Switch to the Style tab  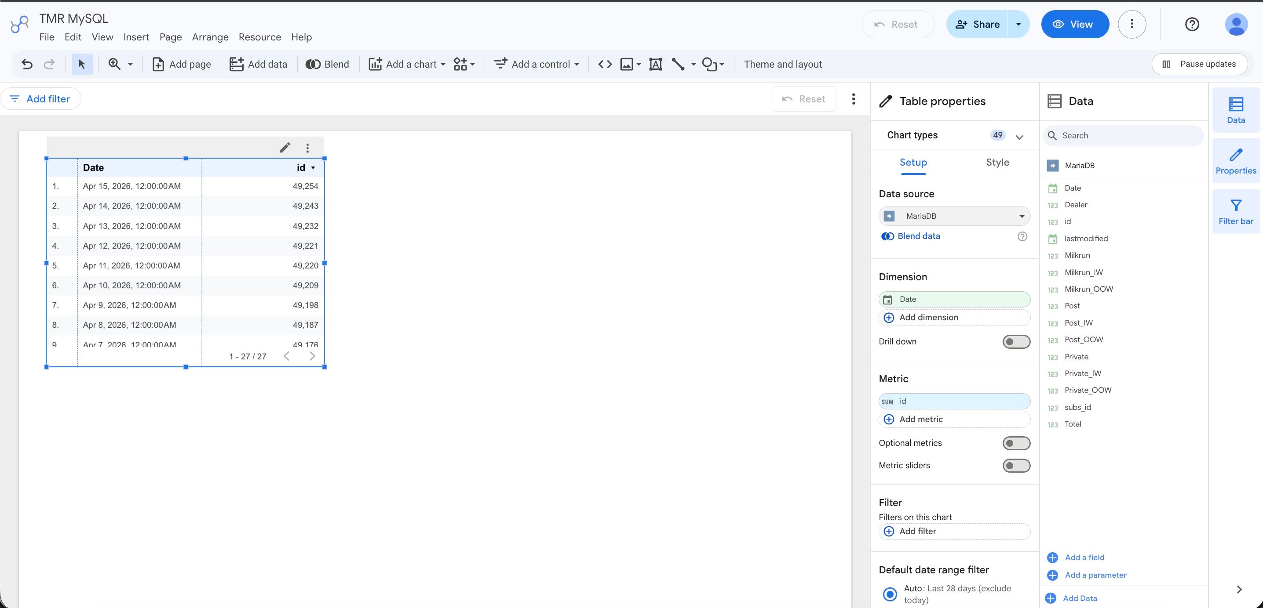997,162
